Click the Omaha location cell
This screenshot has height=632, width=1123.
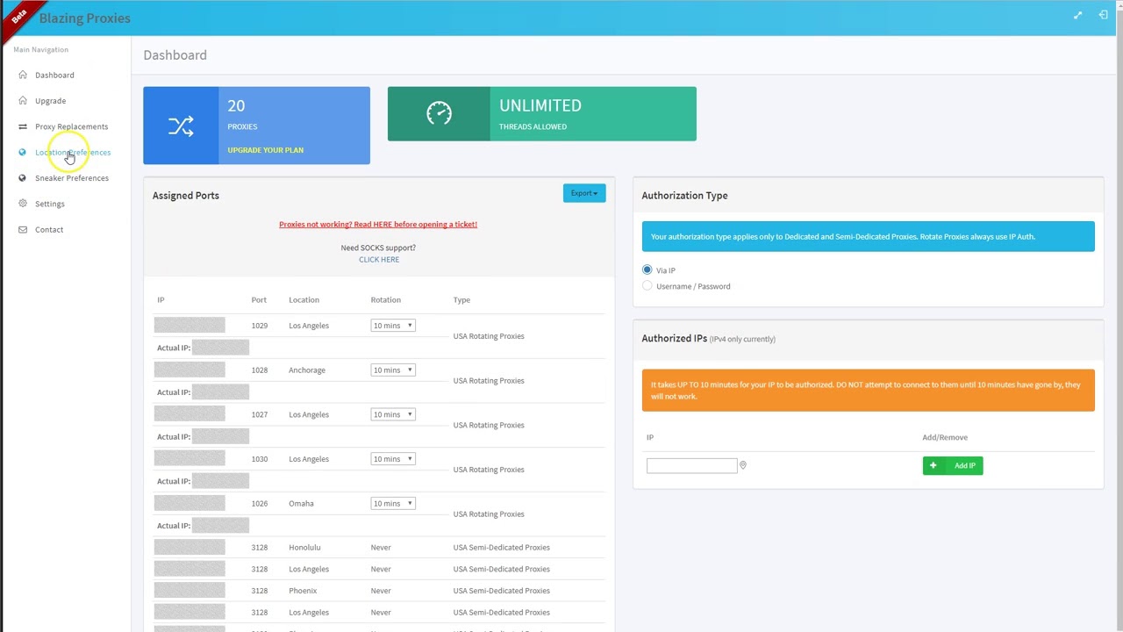[301, 503]
